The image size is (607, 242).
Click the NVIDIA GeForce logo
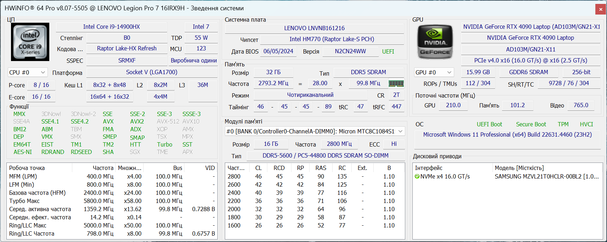coord(435,42)
